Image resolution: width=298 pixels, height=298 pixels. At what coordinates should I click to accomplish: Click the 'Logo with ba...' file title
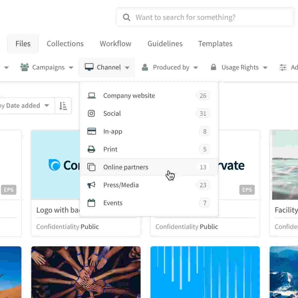tap(58, 210)
